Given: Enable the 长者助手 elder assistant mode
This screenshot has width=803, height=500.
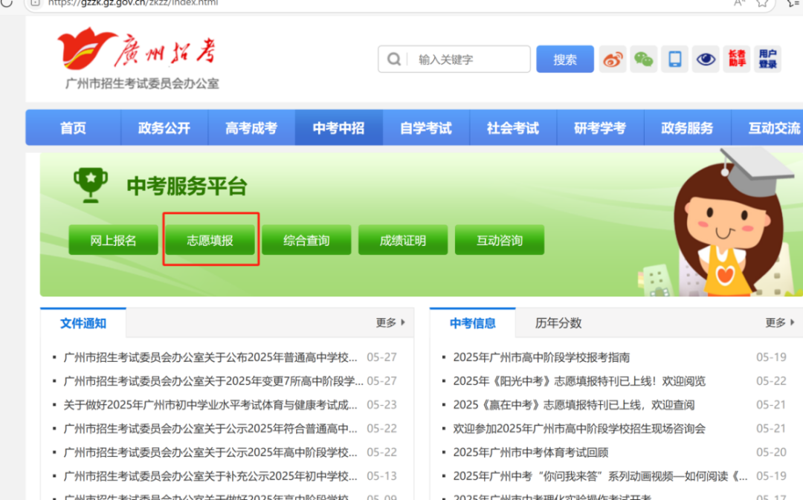Looking at the screenshot, I should click(737, 59).
